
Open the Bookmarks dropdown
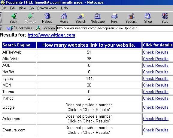(19, 28)
